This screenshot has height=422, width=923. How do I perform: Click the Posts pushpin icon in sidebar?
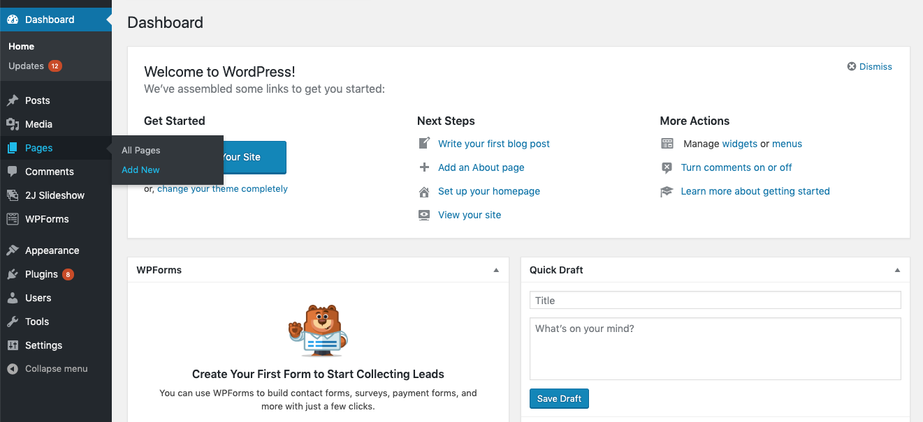[13, 100]
